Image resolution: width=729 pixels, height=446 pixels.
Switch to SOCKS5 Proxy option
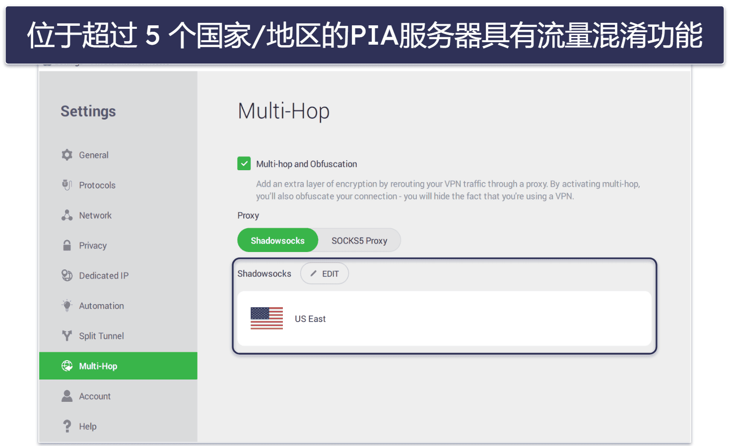359,240
